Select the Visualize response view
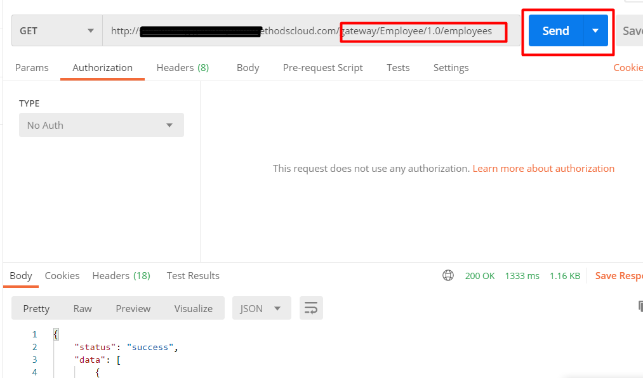Screen dimensions: 643x378 click(193, 308)
